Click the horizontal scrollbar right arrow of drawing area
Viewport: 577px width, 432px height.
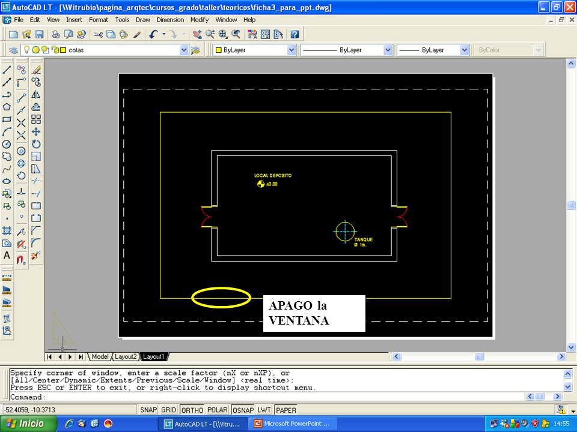pyautogui.click(x=561, y=356)
